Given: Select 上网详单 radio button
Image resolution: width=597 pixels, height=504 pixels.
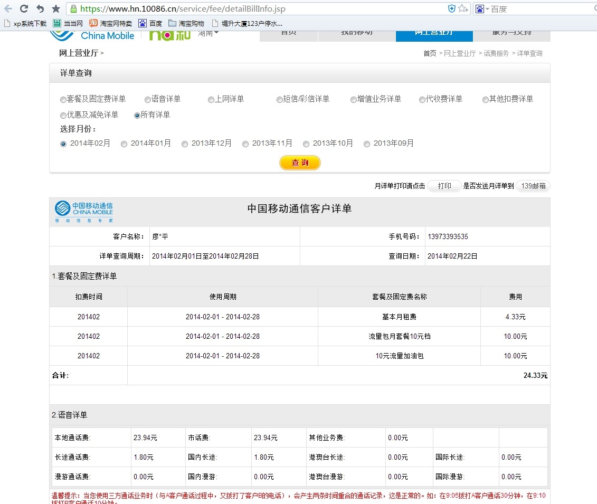Looking at the screenshot, I should click(211, 100).
